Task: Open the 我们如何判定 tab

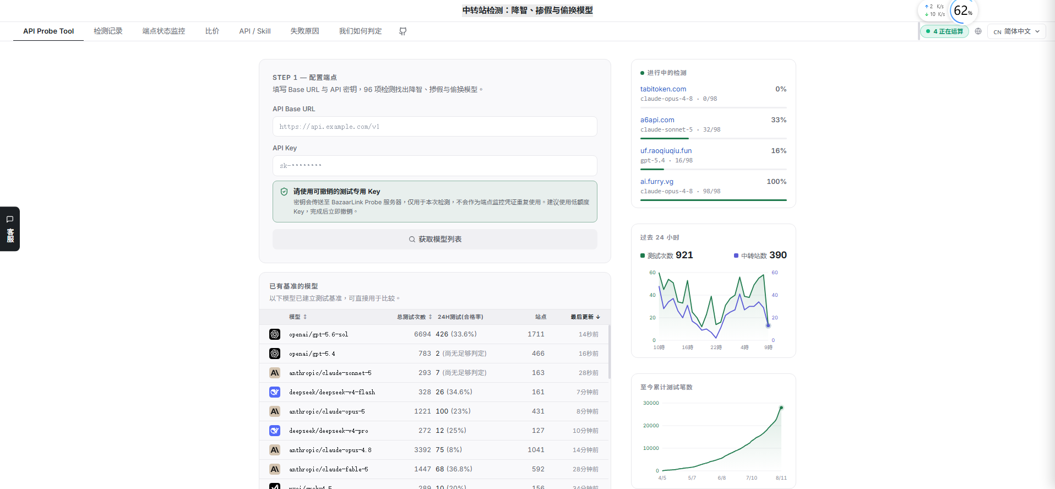Action: 360,31
